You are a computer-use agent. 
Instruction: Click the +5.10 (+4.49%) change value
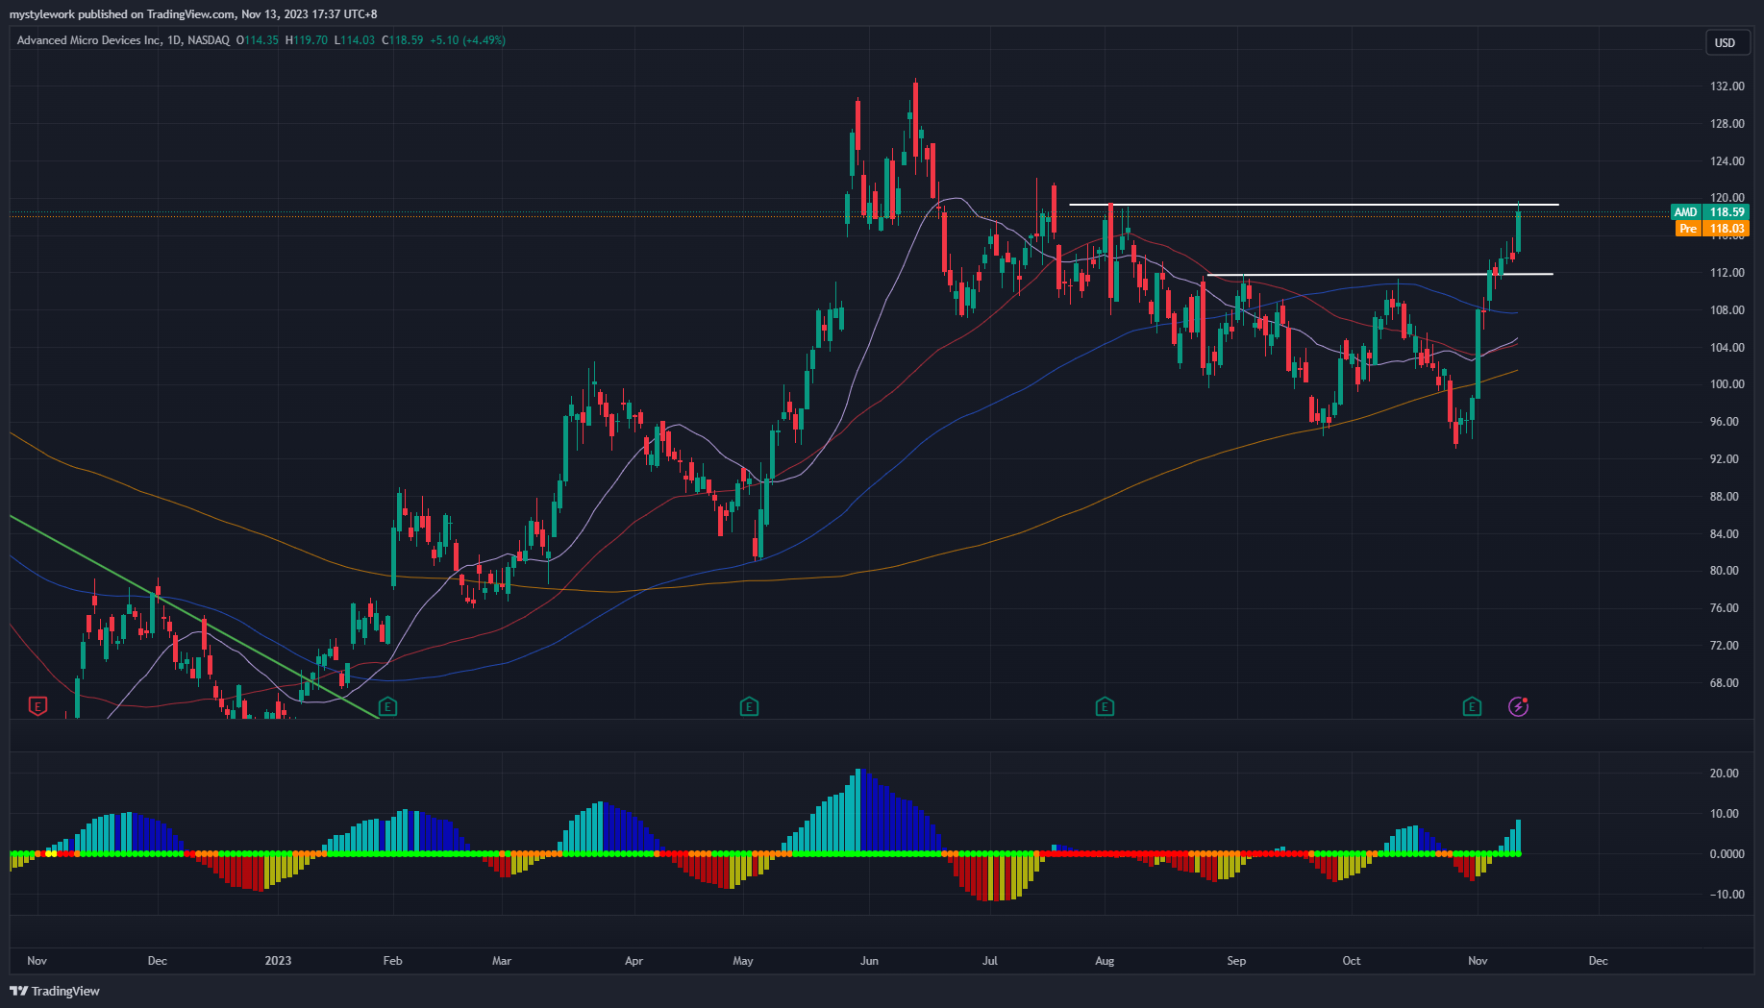pyautogui.click(x=467, y=40)
